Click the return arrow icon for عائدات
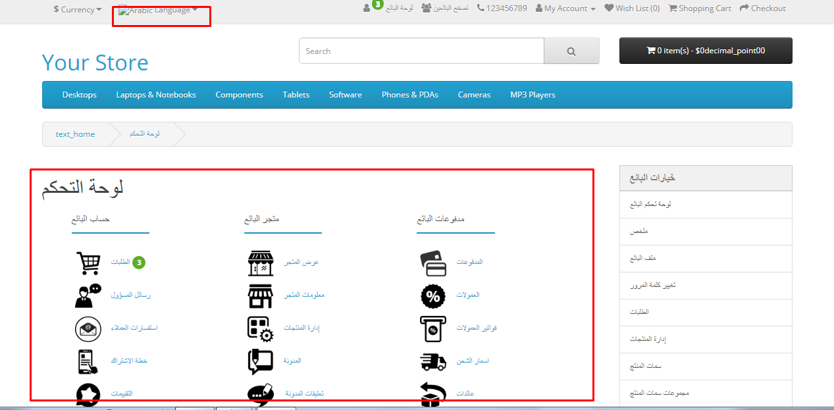 coord(433,394)
